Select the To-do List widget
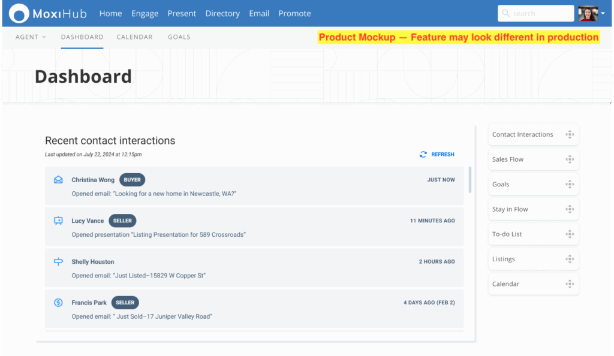 pyautogui.click(x=533, y=234)
